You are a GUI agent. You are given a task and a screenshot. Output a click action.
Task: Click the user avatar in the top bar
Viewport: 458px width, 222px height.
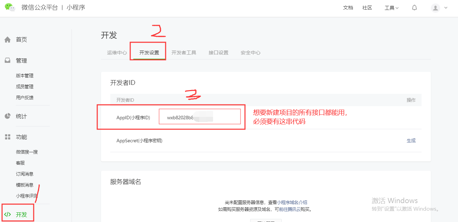[x=435, y=8]
